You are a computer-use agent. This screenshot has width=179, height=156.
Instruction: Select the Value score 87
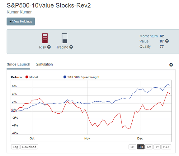162,41
